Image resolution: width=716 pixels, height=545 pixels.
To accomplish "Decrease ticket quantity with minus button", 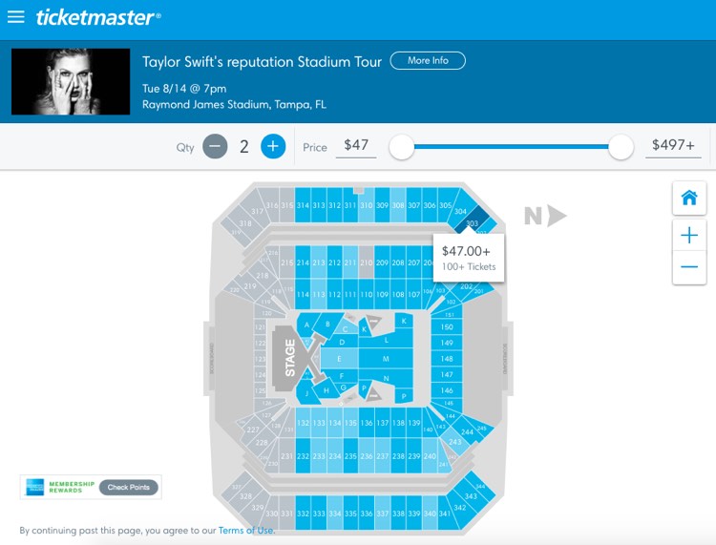I will click(x=215, y=147).
